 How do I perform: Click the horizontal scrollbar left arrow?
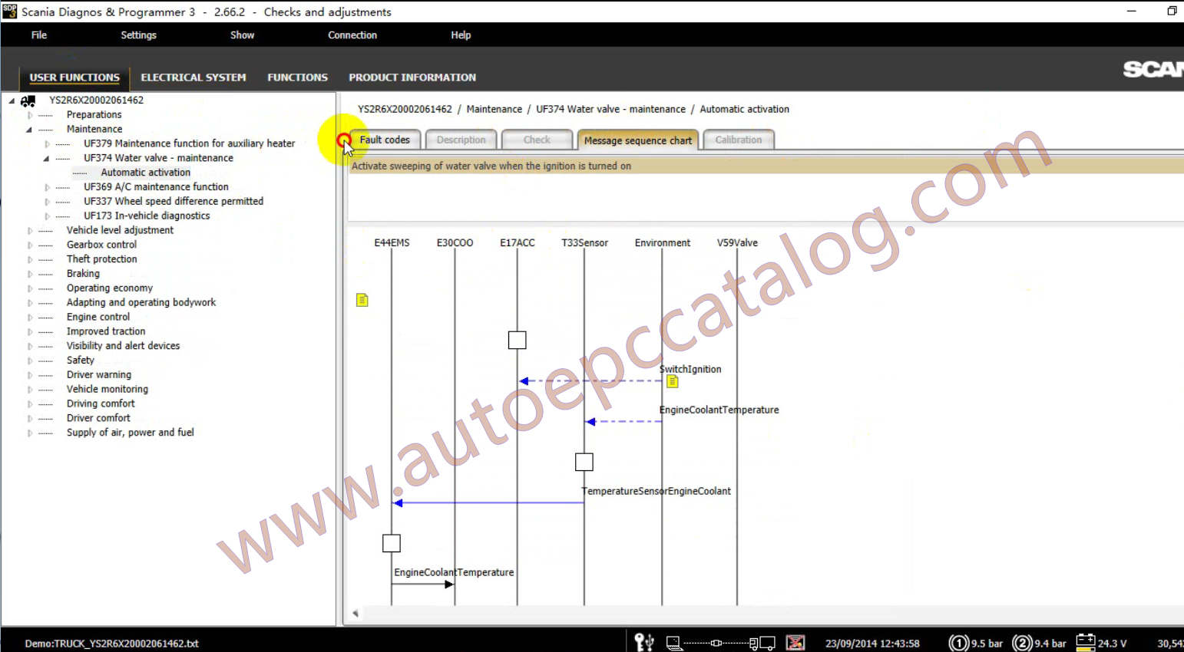pos(356,613)
